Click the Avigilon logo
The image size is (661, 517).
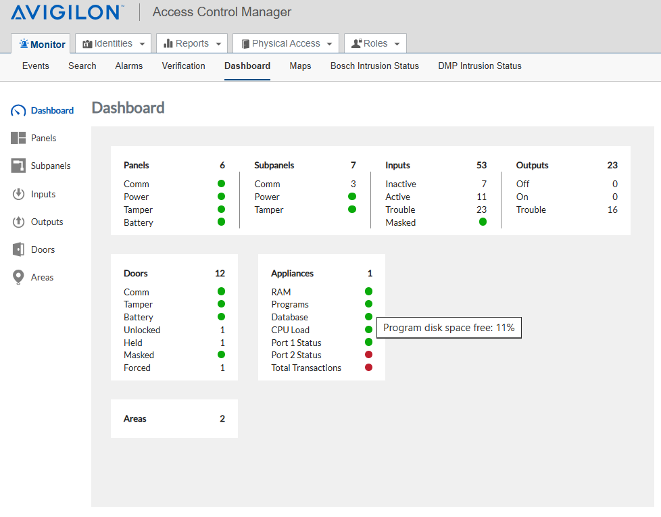click(x=67, y=12)
